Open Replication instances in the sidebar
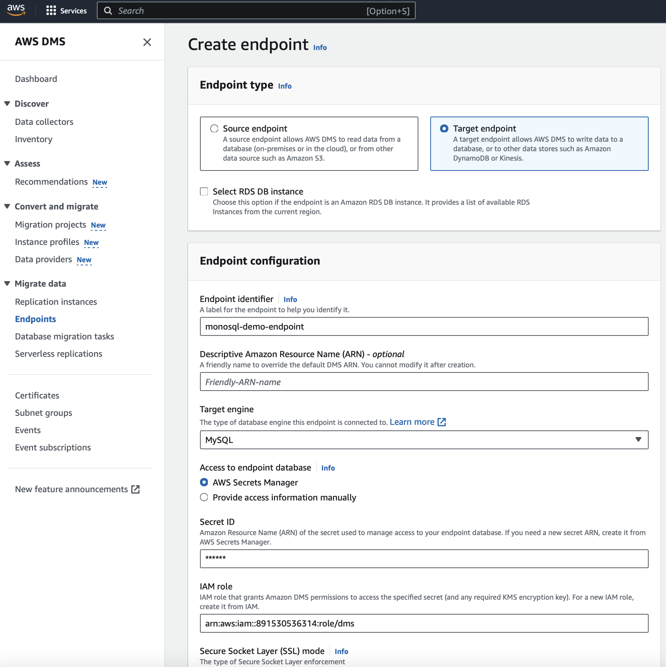 tap(56, 302)
